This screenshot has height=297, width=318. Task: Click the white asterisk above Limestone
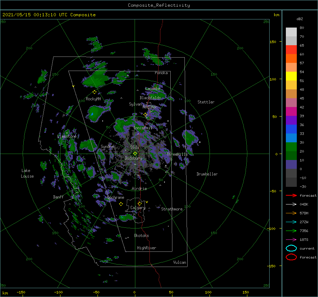click(67, 133)
